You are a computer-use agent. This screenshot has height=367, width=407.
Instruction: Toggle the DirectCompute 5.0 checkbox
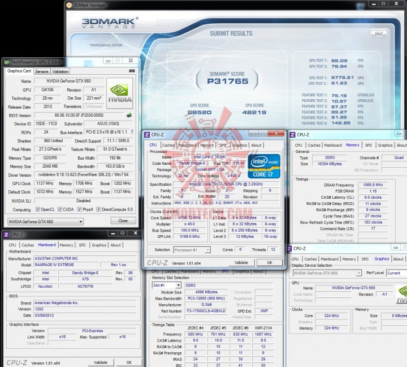click(x=98, y=210)
